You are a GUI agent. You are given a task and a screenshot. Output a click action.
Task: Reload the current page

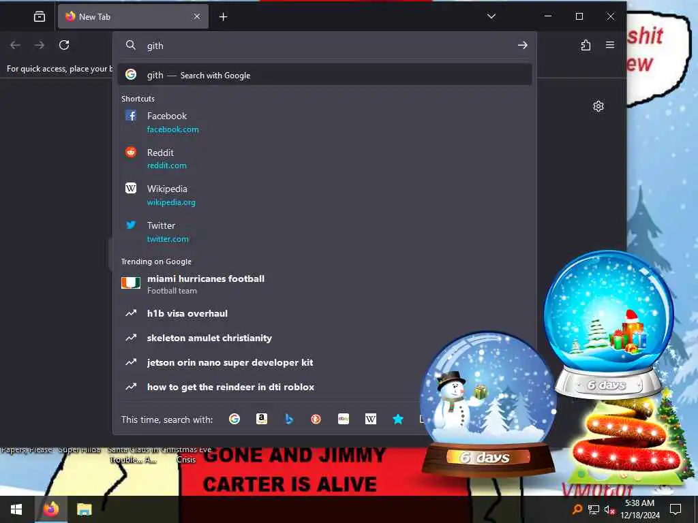pyautogui.click(x=64, y=45)
